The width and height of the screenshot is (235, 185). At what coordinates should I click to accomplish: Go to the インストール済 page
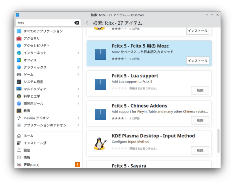[x=48, y=143]
